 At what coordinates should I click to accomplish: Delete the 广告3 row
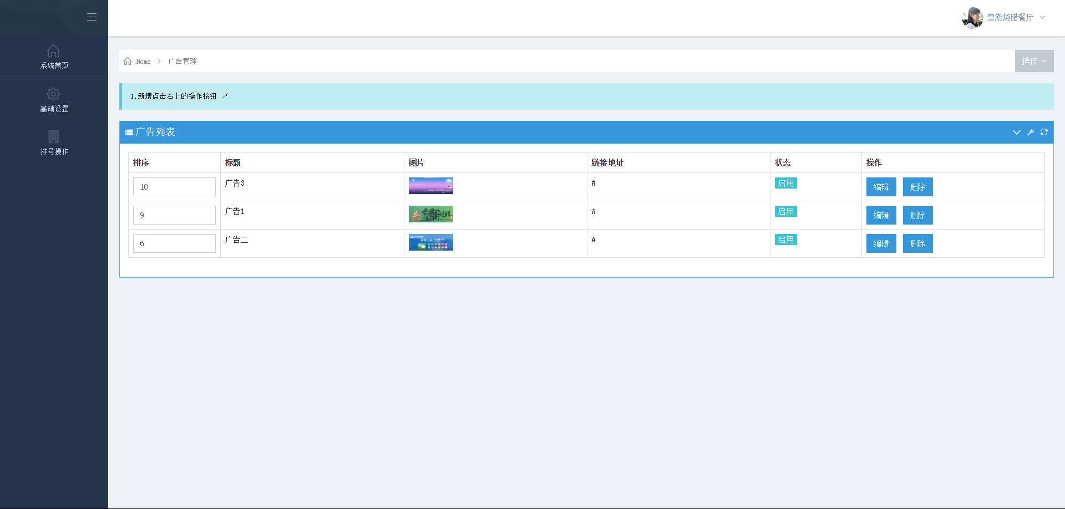pyautogui.click(x=917, y=187)
